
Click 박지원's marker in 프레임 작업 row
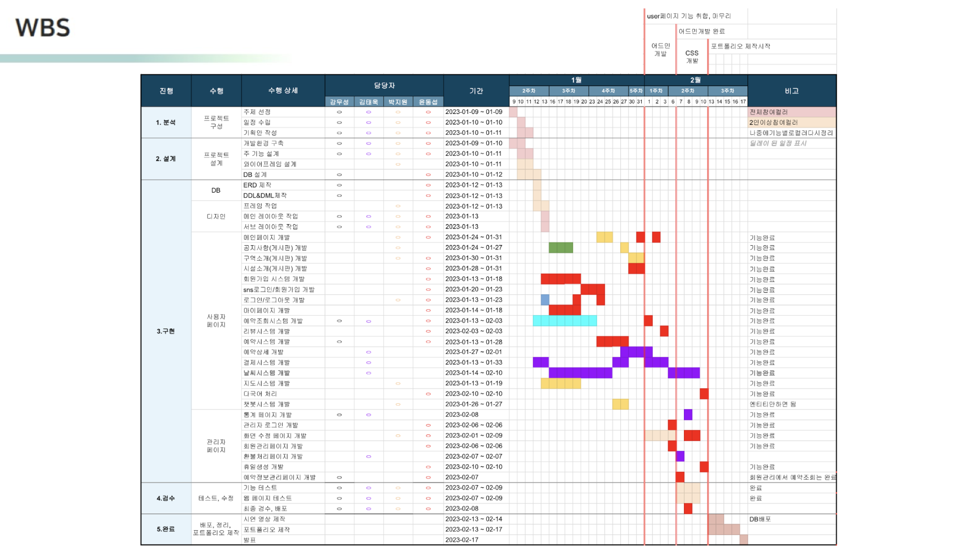(x=398, y=206)
